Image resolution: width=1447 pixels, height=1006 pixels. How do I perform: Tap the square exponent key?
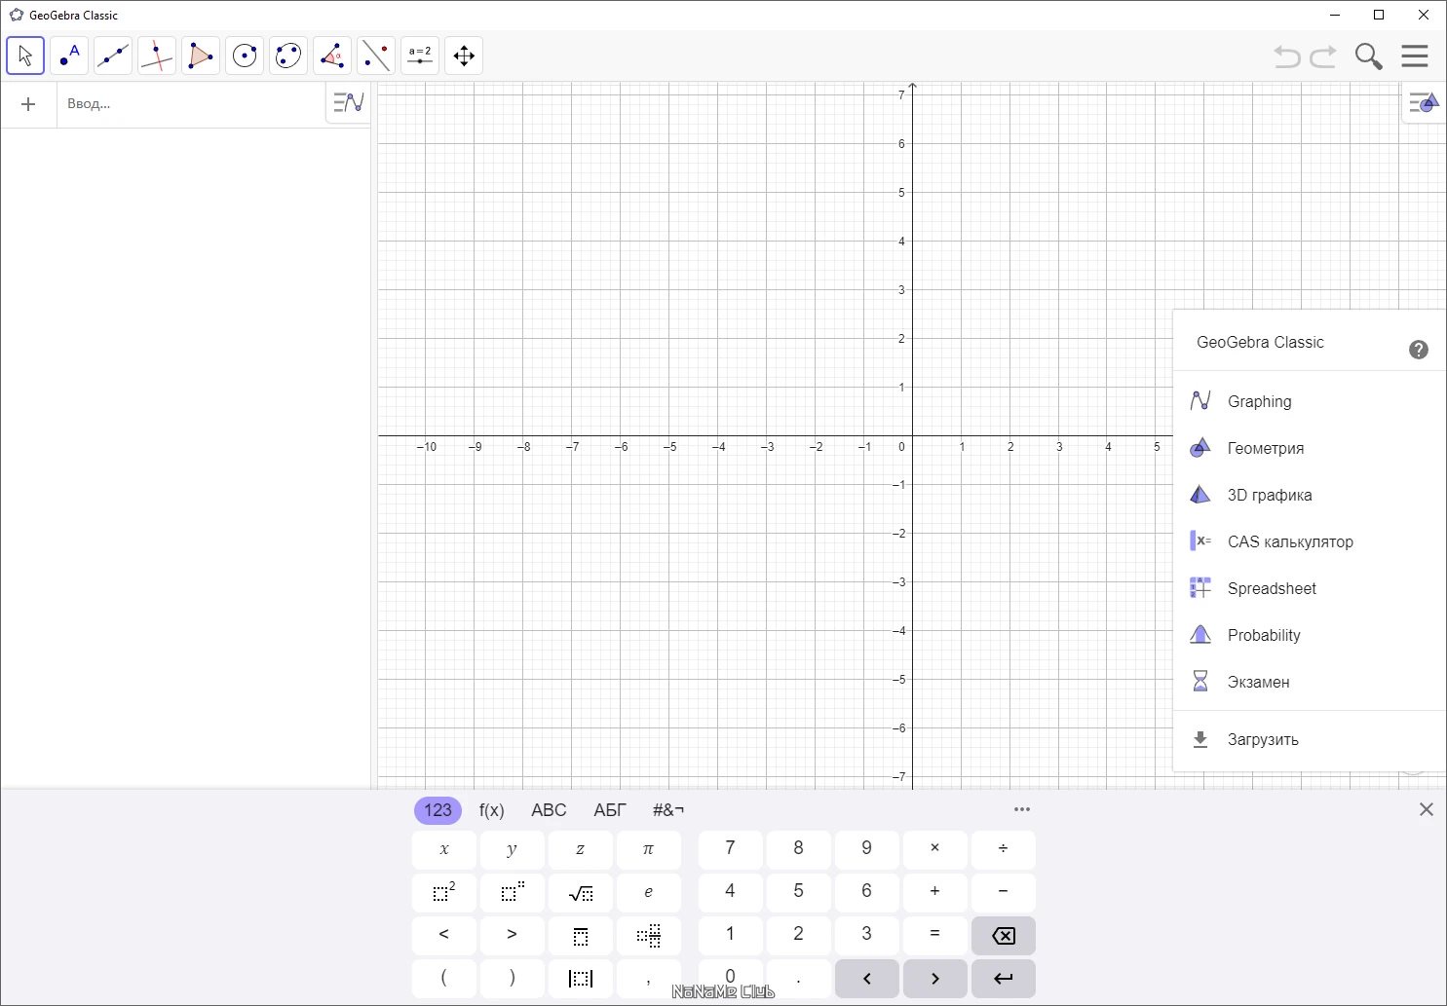click(x=444, y=892)
